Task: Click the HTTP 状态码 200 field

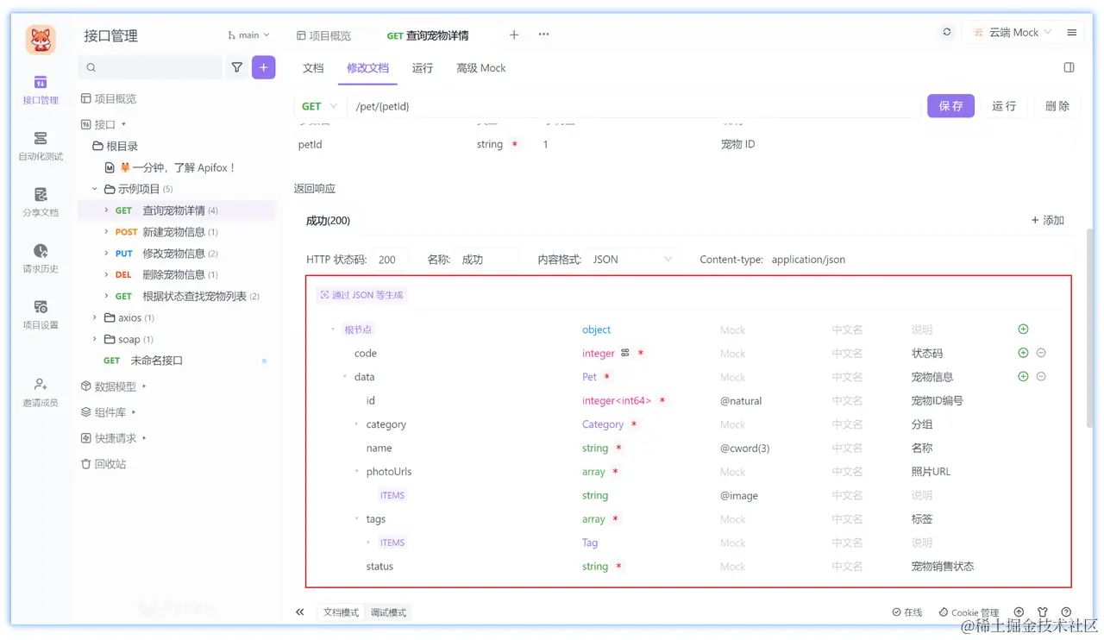Action: point(391,260)
